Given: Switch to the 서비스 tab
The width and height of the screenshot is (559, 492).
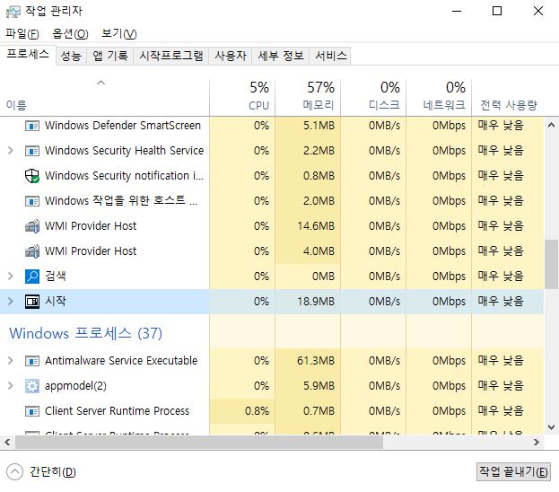Looking at the screenshot, I should coord(330,56).
